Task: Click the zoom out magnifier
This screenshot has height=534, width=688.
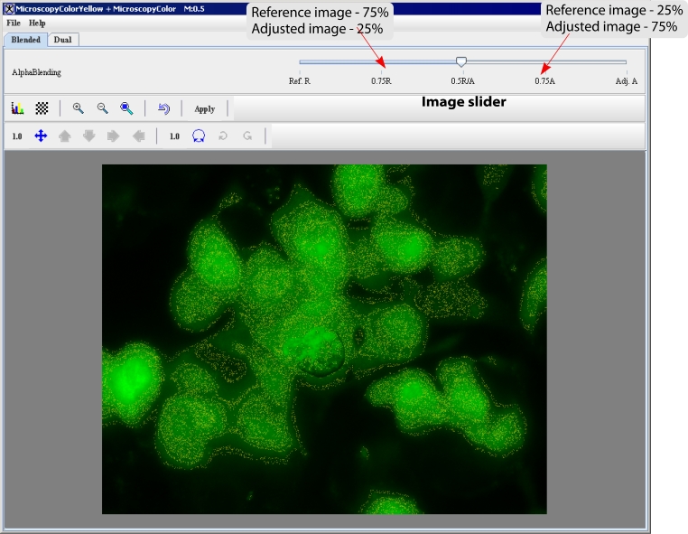Action: pos(103,108)
